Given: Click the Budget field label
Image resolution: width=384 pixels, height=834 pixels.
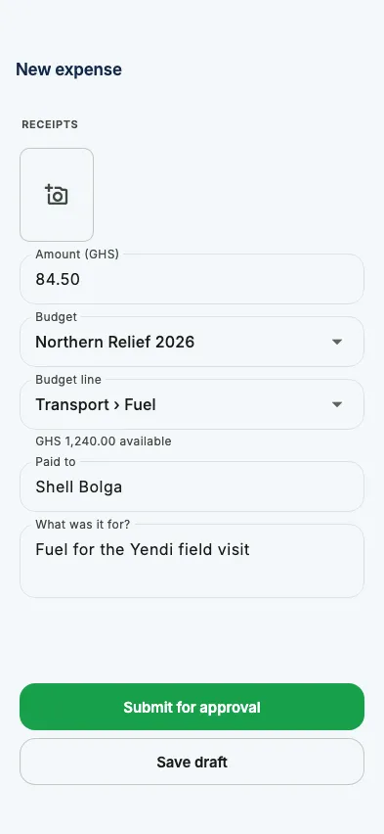Looking at the screenshot, I should pyautogui.click(x=57, y=317).
